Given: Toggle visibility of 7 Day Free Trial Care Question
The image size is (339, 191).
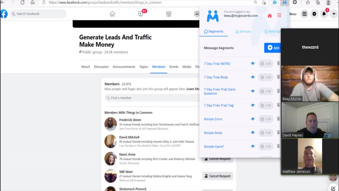Looking at the screenshot, I should pyautogui.click(x=253, y=91).
